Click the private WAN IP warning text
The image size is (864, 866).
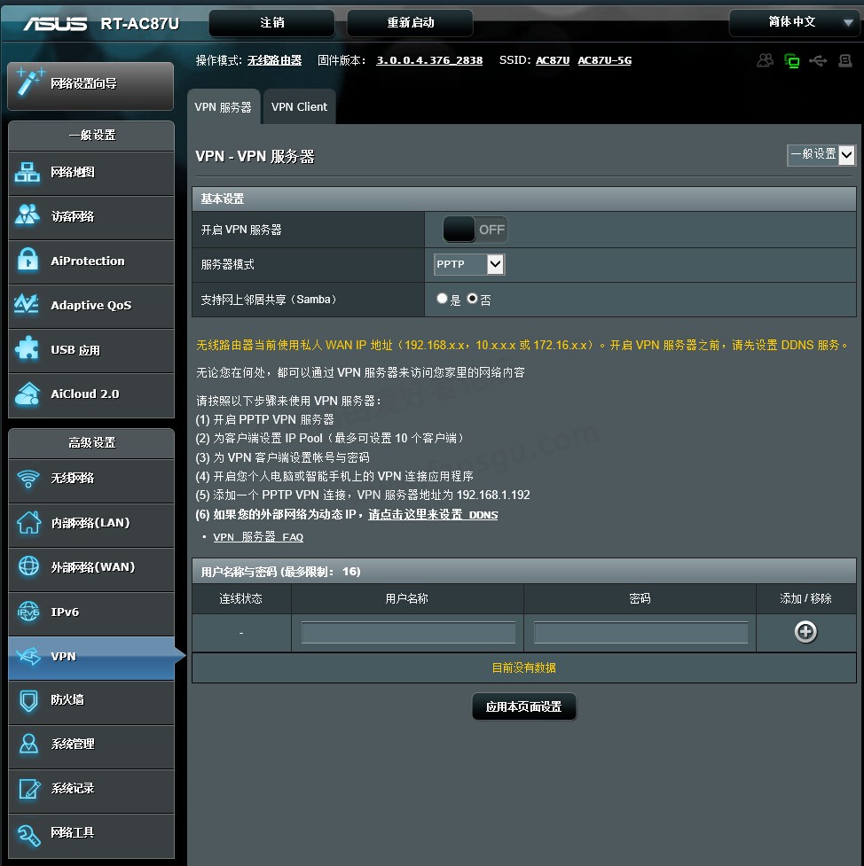coord(522,345)
